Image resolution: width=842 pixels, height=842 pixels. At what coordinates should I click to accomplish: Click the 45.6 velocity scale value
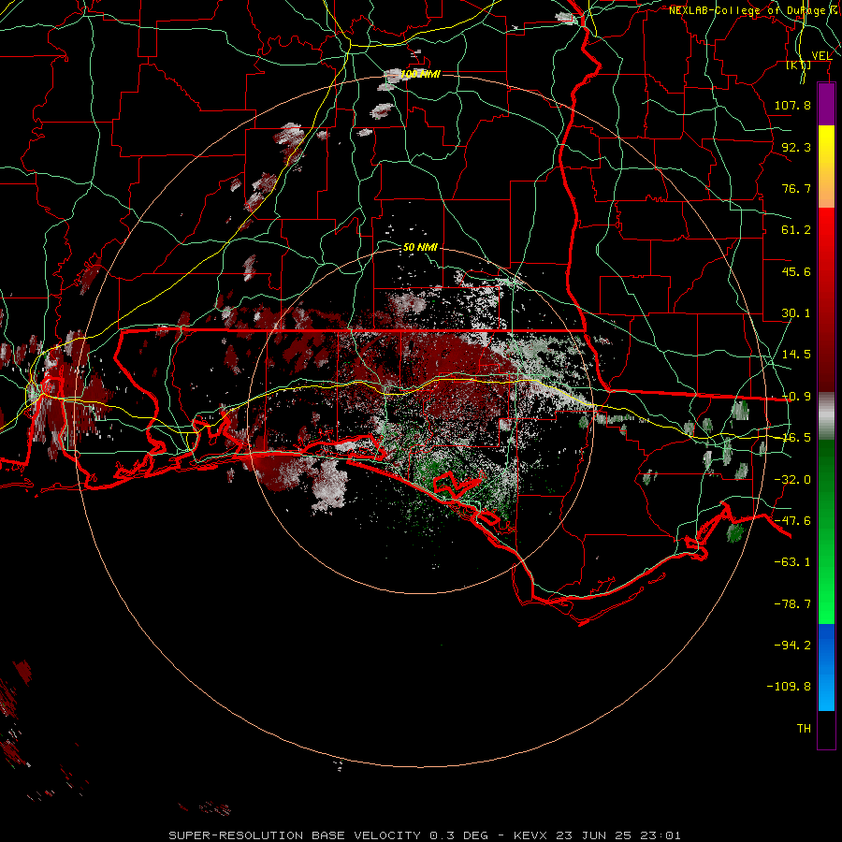pos(796,271)
